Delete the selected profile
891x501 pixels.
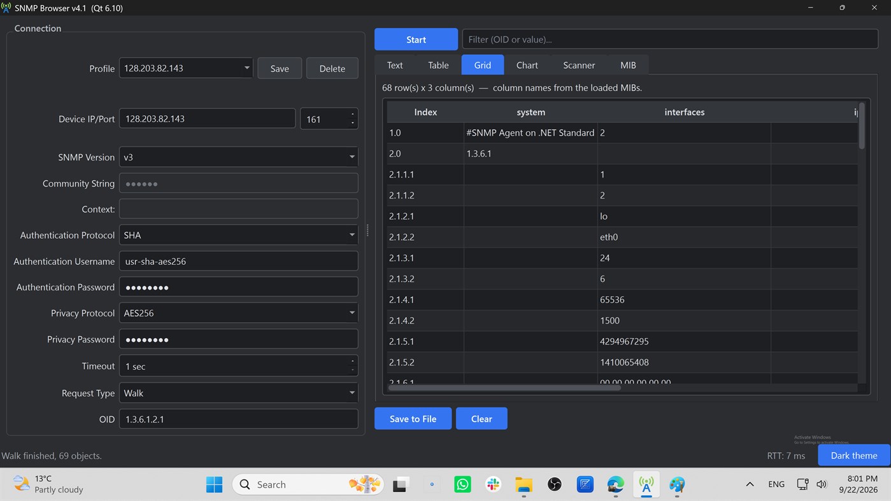click(x=332, y=68)
